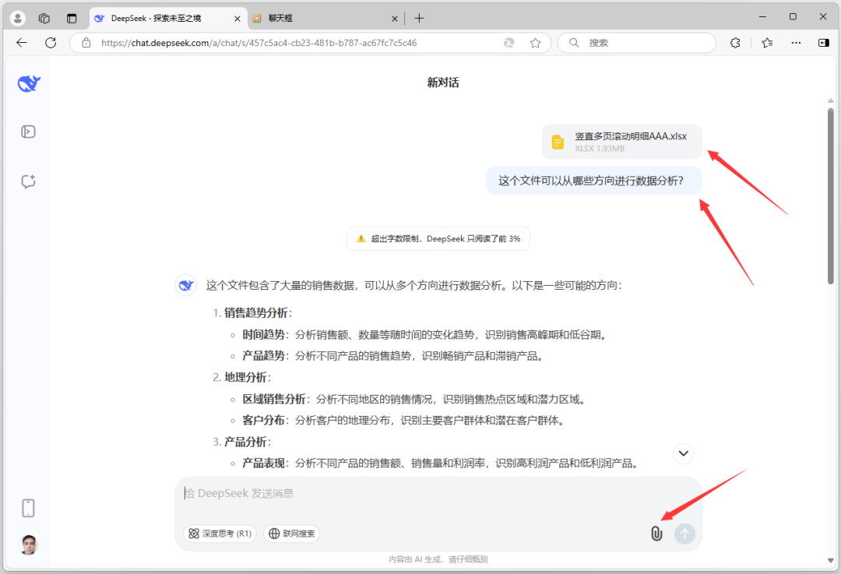The width and height of the screenshot is (841, 574).
Task: Toggle 联网搜索 web search
Action: tap(292, 534)
